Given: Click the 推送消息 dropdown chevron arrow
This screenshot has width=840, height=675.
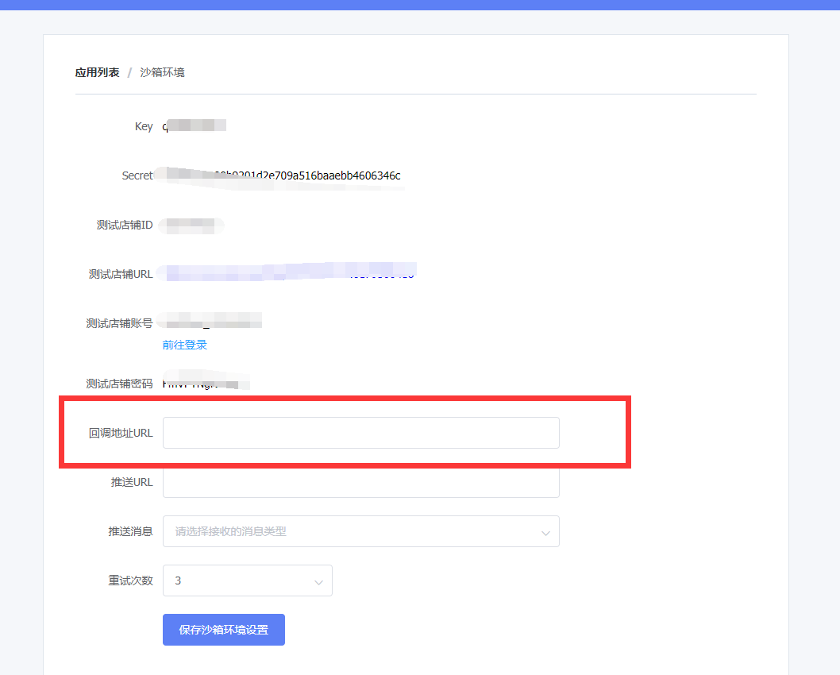Looking at the screenshot, I should (546, 531).
